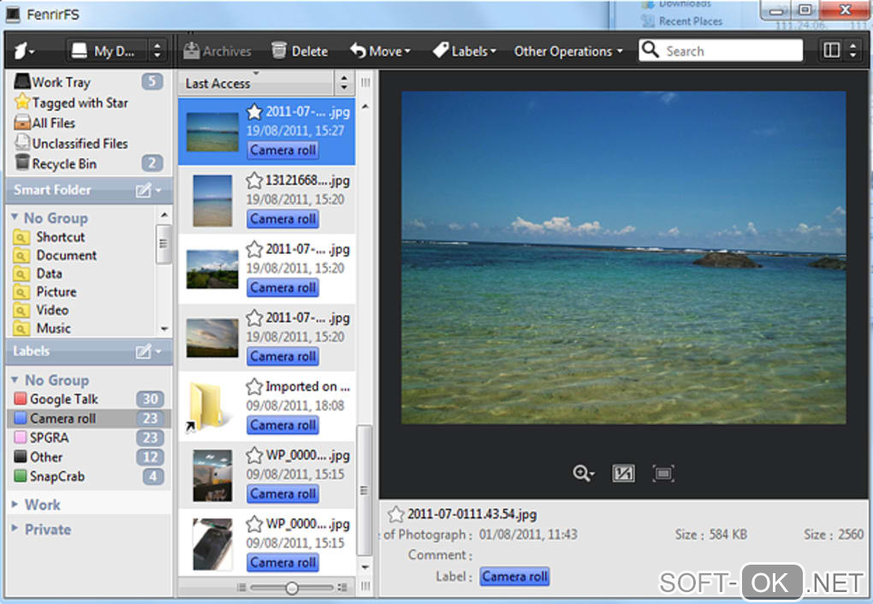873x604 pixels.
Task: Star the 13121668....jpg file
Action: [254, 181]
